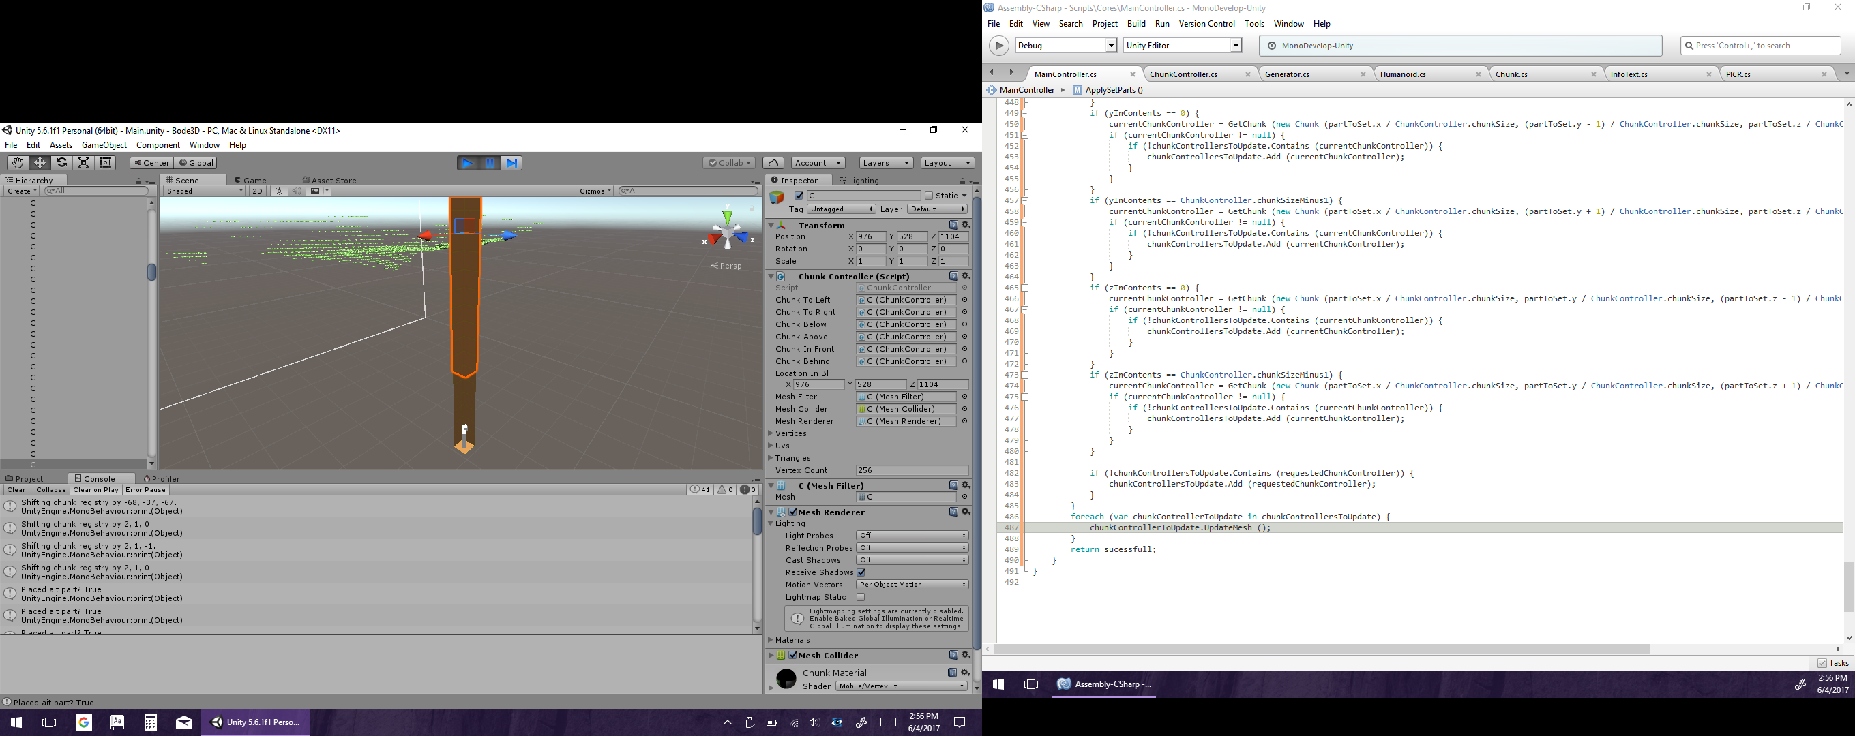1855x736 pixels.
Task: Expand the Vertices foldout
Action: point(771,434)
